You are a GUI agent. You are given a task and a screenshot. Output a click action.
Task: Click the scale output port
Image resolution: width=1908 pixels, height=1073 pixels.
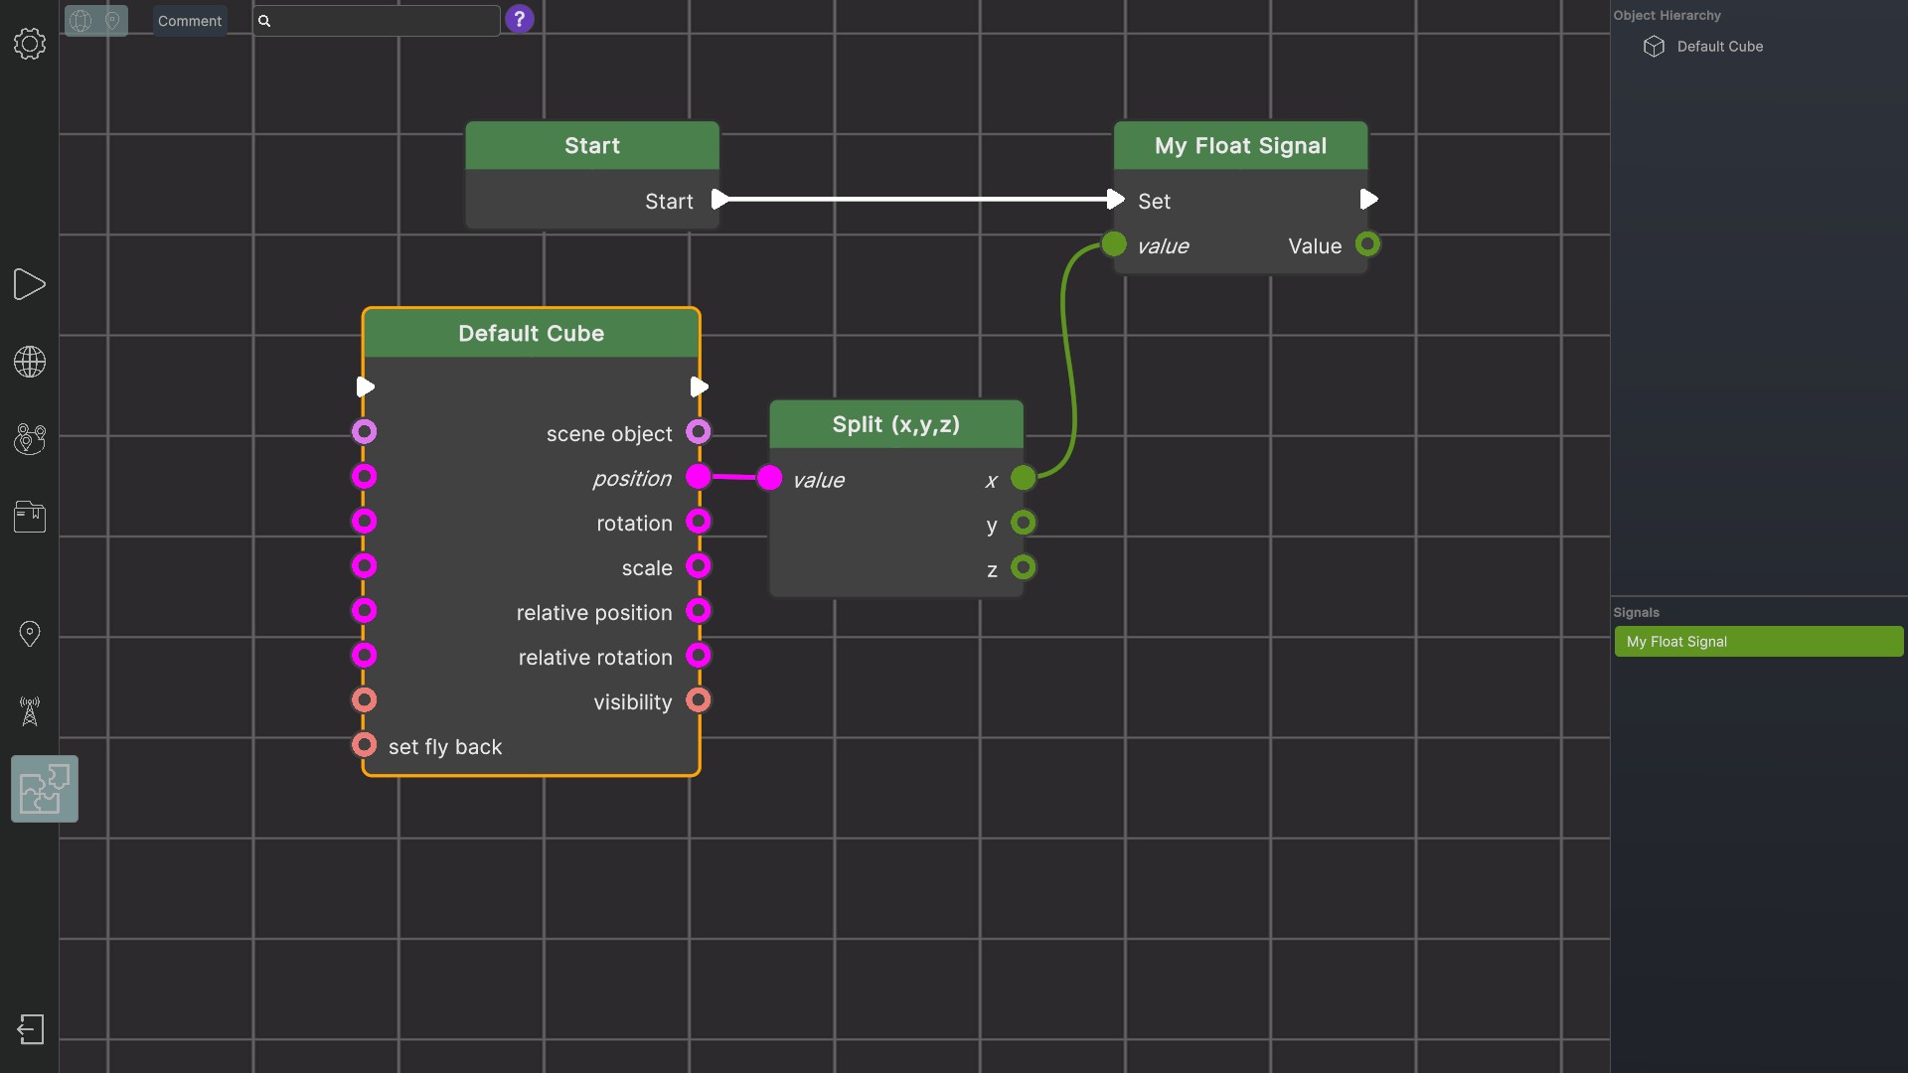tap(699, 566)
